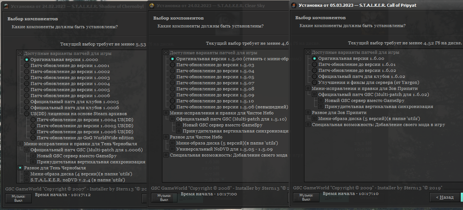Click the Call of Pripyat installer title icon

click(294, 5)
